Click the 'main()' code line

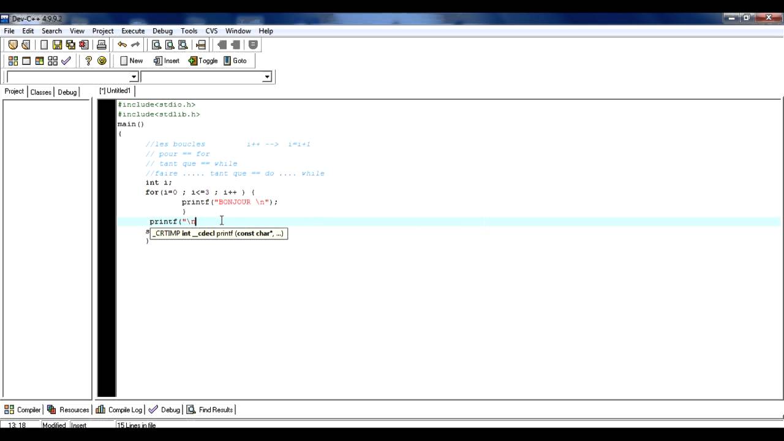131,124
